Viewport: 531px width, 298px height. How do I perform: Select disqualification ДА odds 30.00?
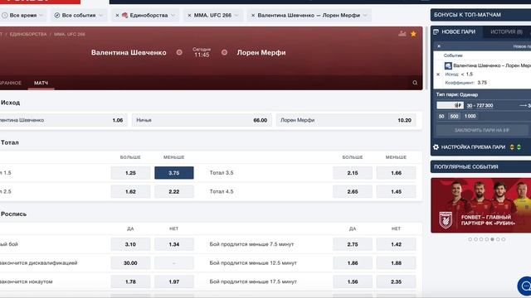point(130,263)
